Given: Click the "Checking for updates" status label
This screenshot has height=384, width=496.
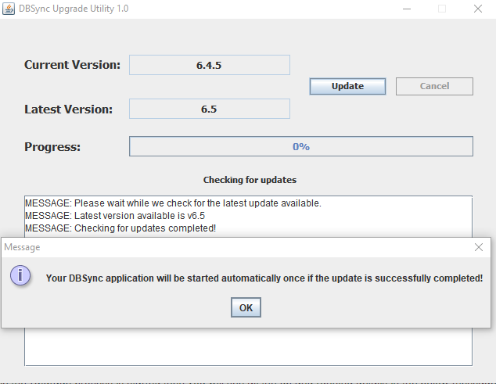Looking at the screenshot, I should [x=250, y=180].
